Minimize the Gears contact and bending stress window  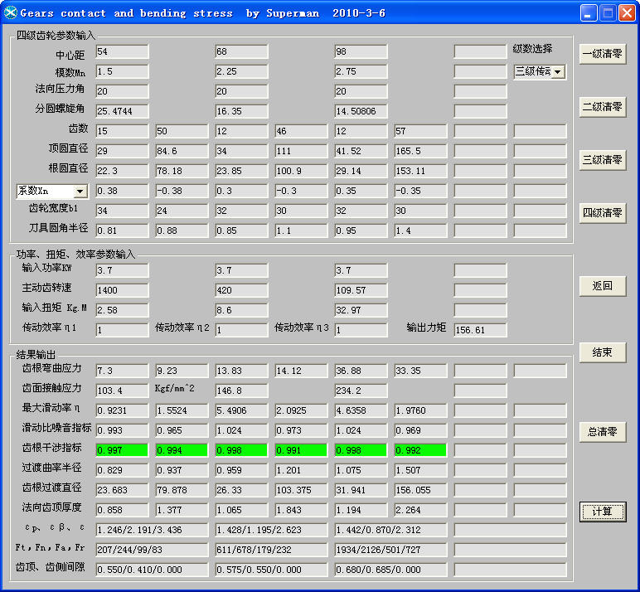589,12
